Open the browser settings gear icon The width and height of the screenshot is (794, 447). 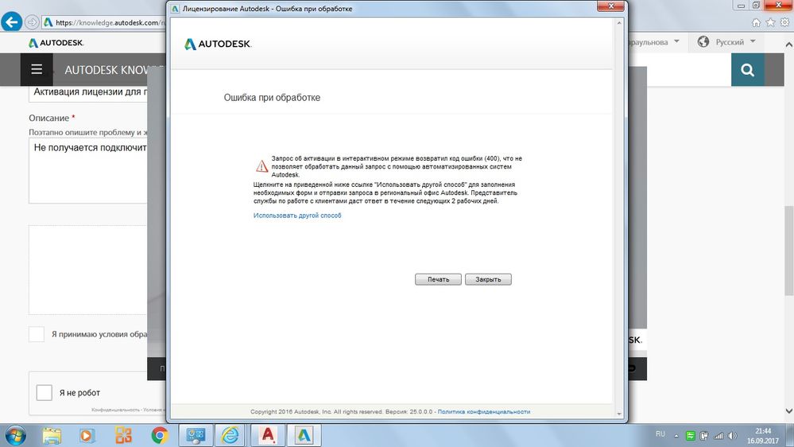click(784, 22)
